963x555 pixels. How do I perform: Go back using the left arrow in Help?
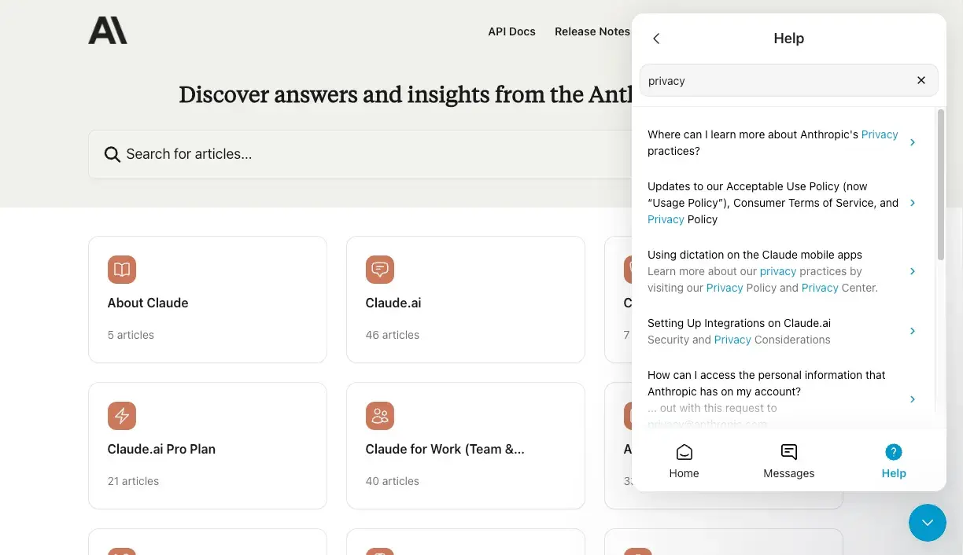pyautogui.click(x=656, y=38)
